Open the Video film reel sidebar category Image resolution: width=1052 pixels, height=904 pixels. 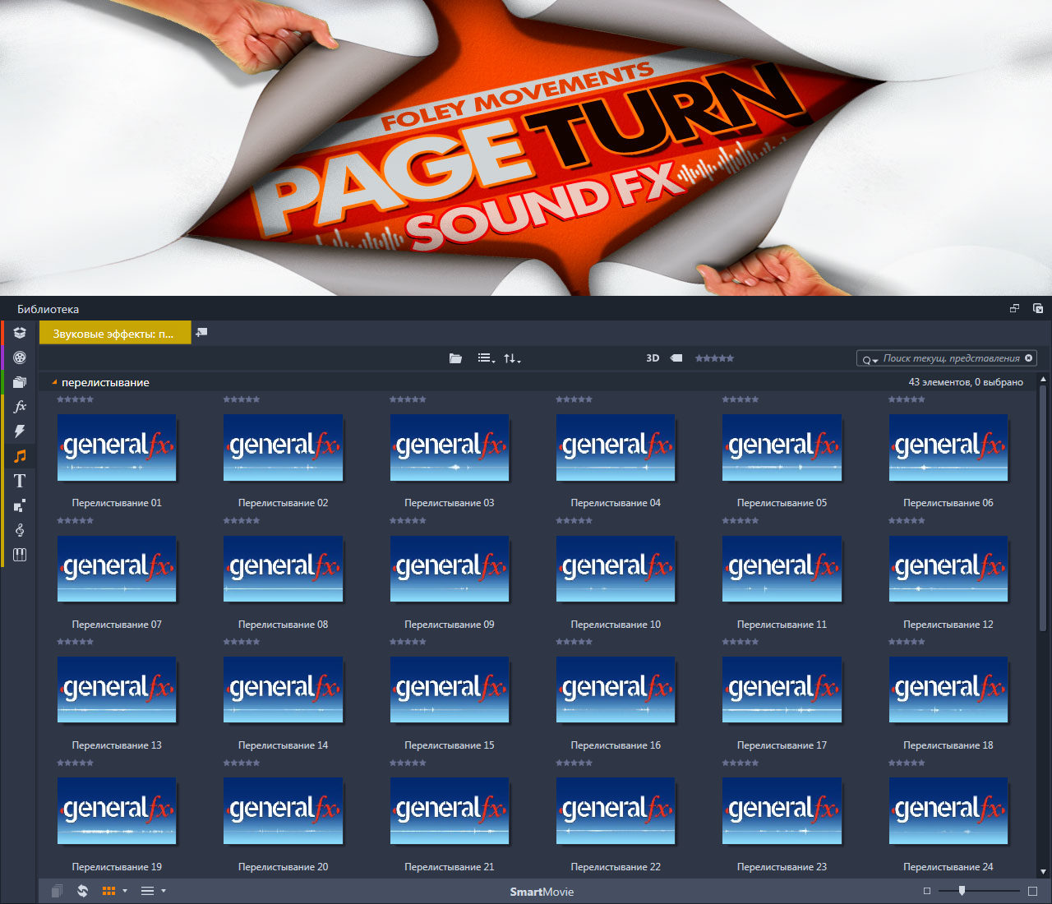coord(20,357)
